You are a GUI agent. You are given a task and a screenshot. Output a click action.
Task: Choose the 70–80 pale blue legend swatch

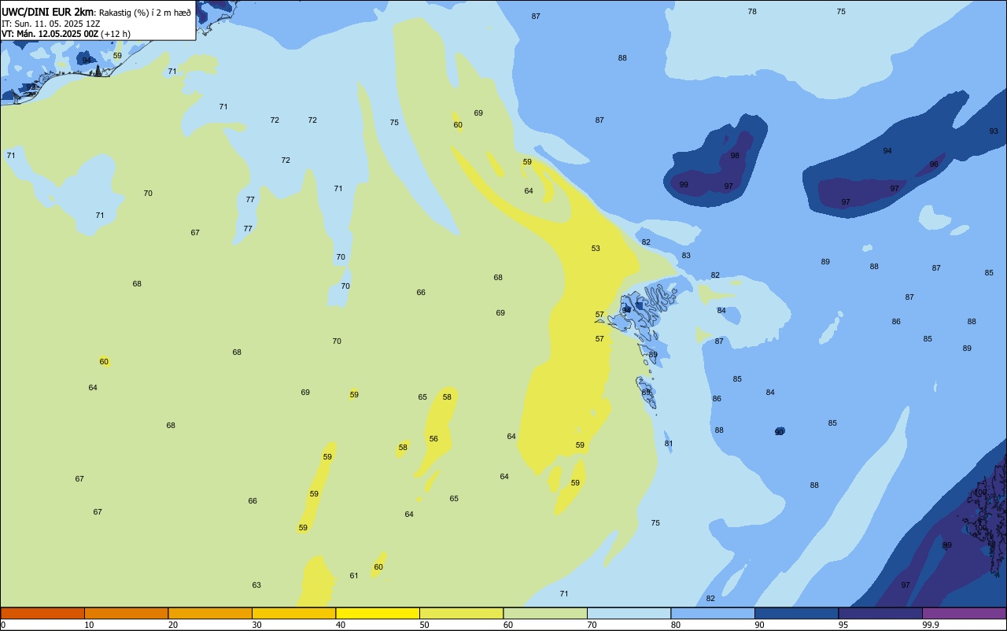tap(629, 613)
